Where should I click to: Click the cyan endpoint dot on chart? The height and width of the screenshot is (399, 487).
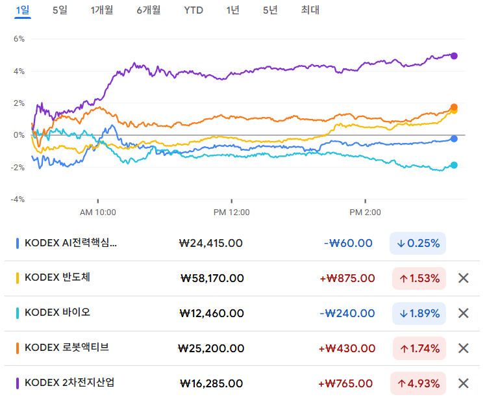tap(454, 165)
